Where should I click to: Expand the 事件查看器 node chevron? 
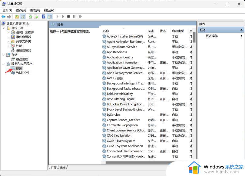click(8, 37)
